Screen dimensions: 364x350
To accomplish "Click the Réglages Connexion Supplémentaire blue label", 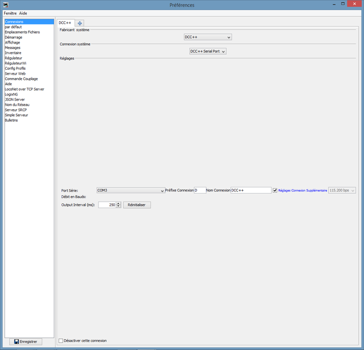I will point(303,190).
